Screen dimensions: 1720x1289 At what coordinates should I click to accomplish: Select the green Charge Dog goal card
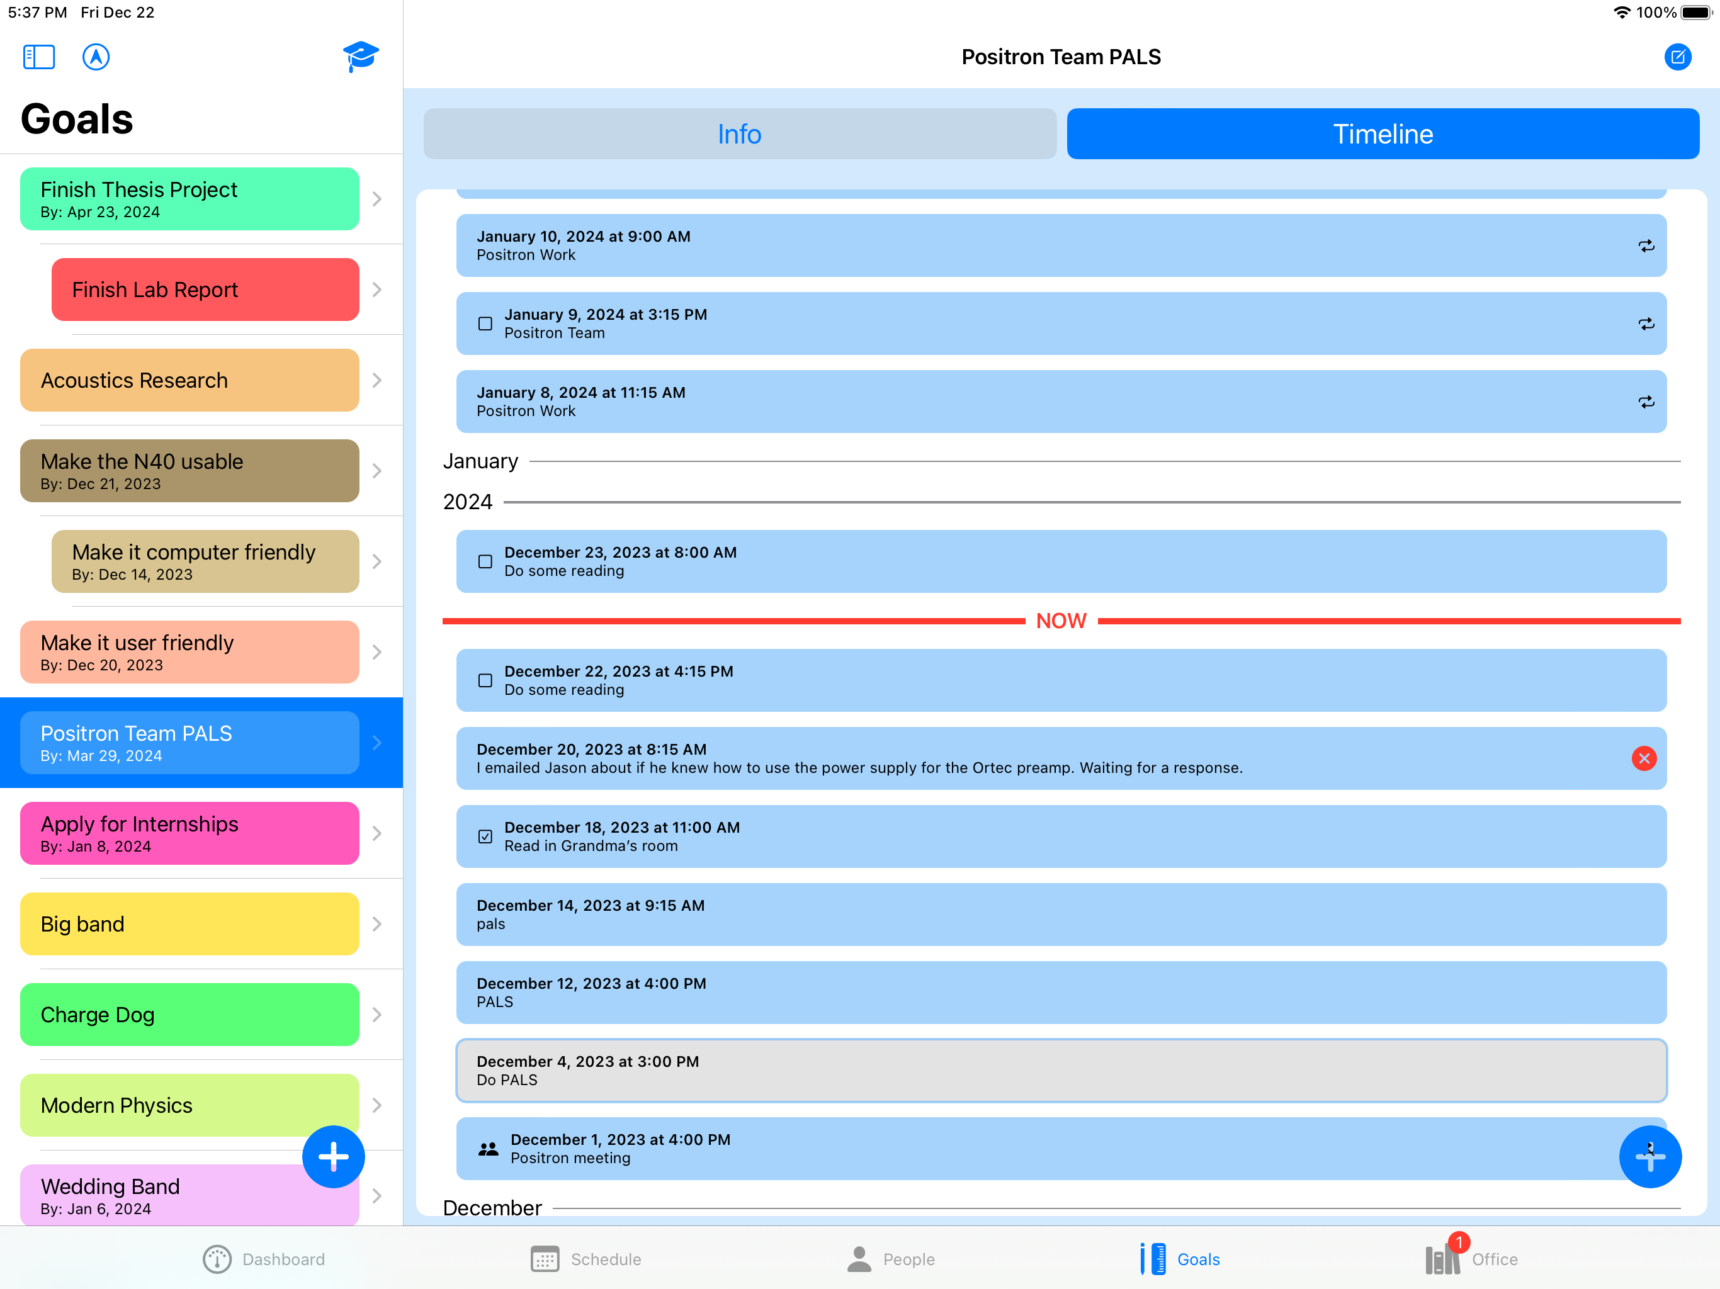pos(190,1015)
